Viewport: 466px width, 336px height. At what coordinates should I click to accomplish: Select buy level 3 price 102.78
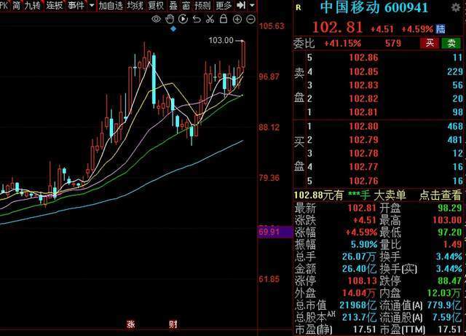(x=363, y=153)
